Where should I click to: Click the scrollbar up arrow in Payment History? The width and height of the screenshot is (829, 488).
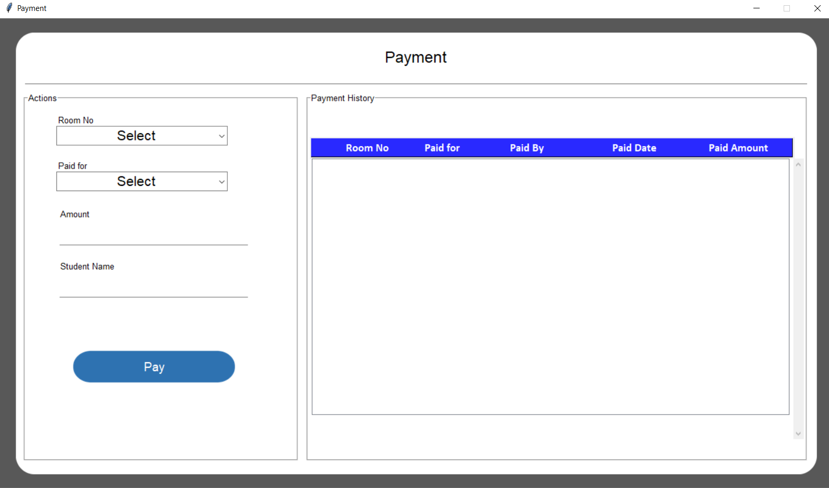tap(798, 164)
